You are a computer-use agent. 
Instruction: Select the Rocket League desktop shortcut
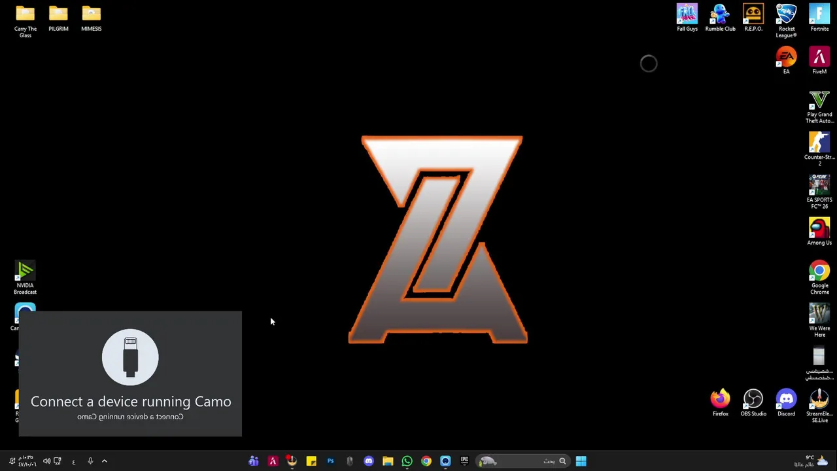click(x=786, y=21)
